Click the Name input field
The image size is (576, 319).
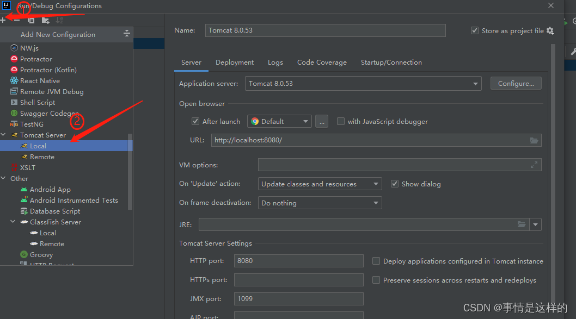click(325, 30)
